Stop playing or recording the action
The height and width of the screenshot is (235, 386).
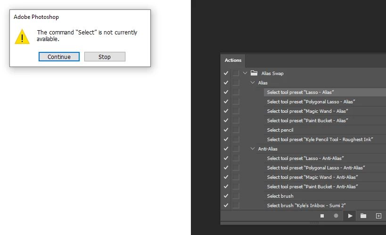[x=322, y=216]
